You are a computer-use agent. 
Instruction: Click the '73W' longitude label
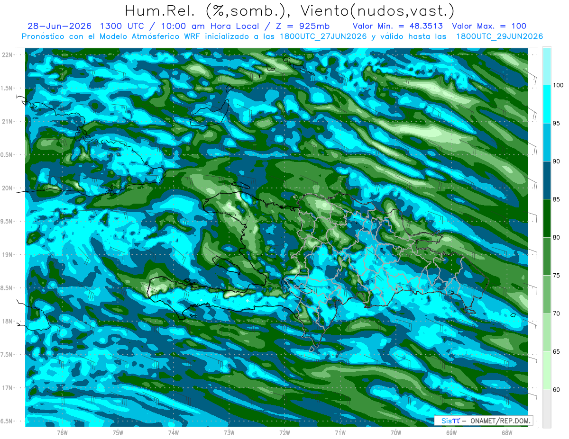(x=229, y=433)
